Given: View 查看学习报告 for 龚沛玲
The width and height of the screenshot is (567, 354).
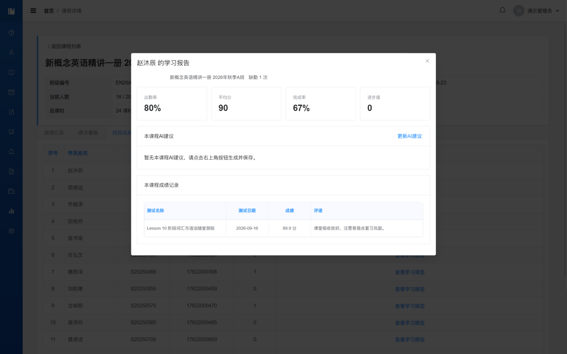Looking at the screenshot, I should click(410, 323).
